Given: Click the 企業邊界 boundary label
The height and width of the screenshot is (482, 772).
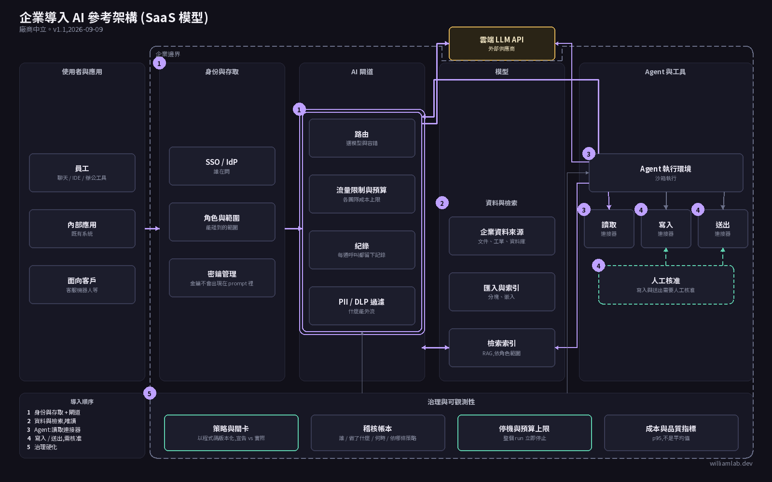Looking at the screenshot, I should pos(168,54).
